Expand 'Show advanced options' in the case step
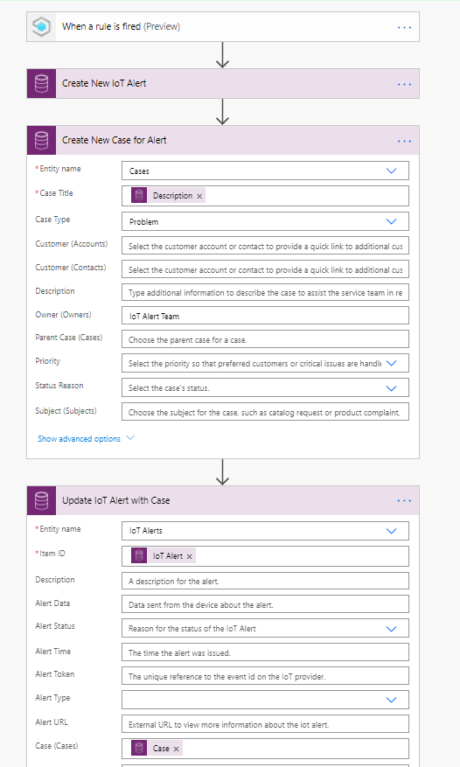This screenshot has height=767, width=460. point(86,439)
